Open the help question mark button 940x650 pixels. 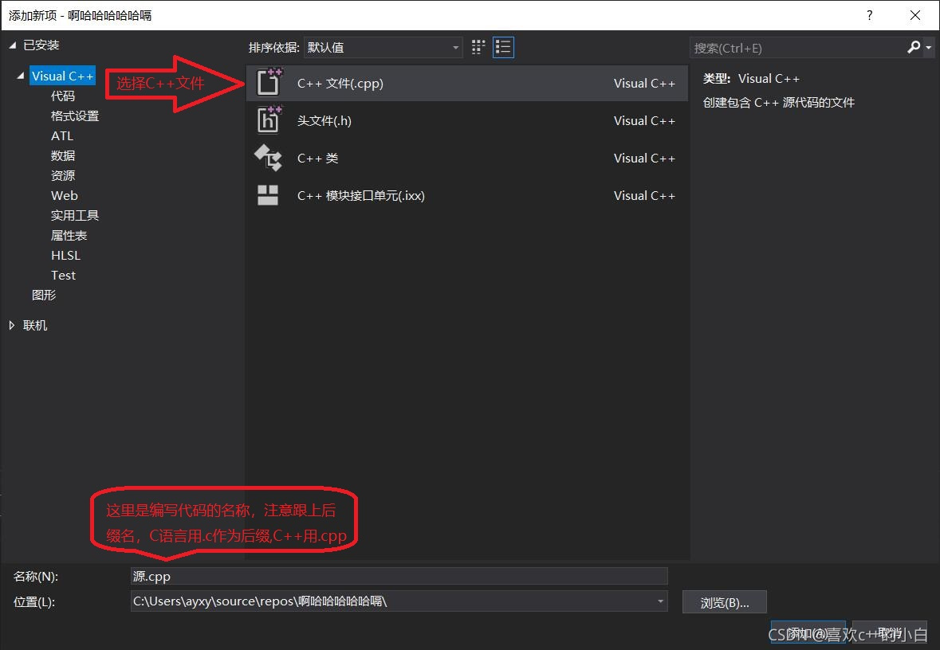point(869,15)
